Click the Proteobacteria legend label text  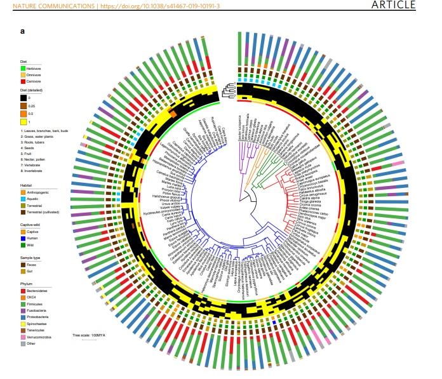tap(36, 317)
